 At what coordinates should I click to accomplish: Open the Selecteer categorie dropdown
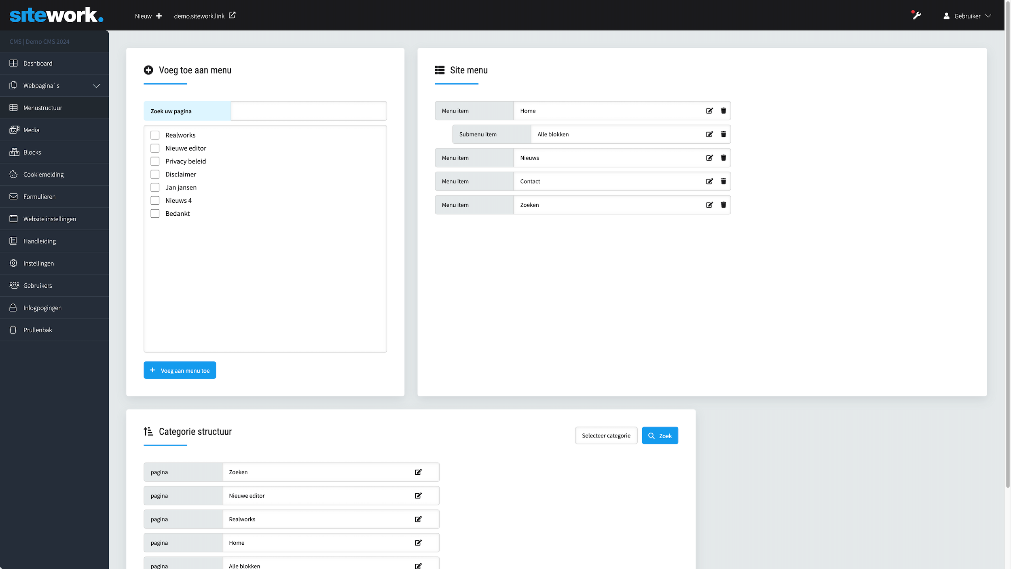[606, 436]
